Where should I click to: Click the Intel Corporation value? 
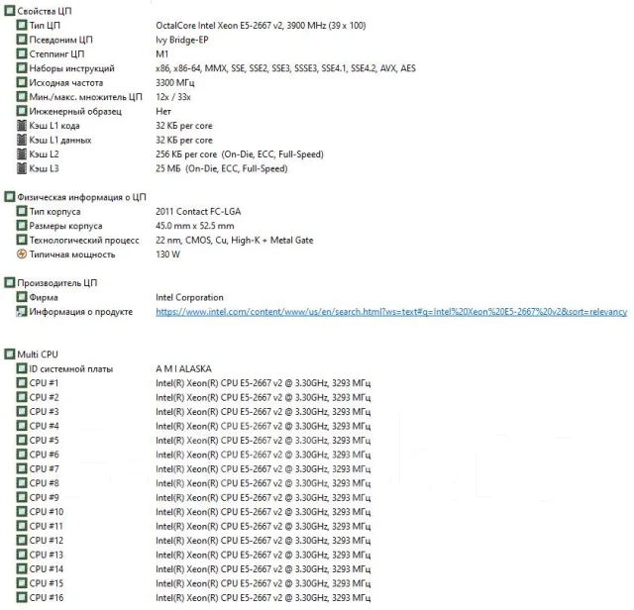[x=189, y=297]
